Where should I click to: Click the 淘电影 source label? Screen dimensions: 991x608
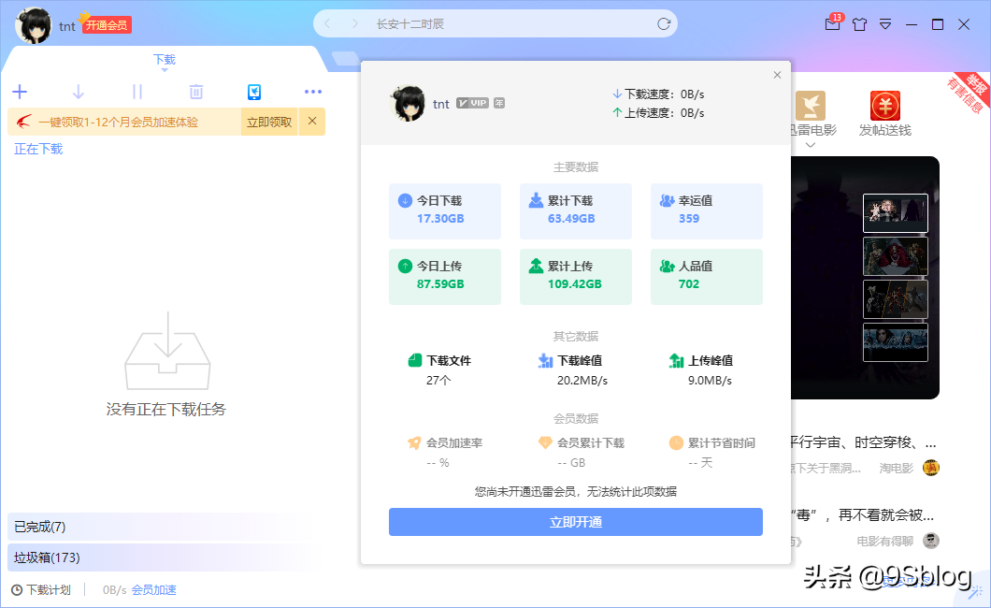[x=897, y=469]
